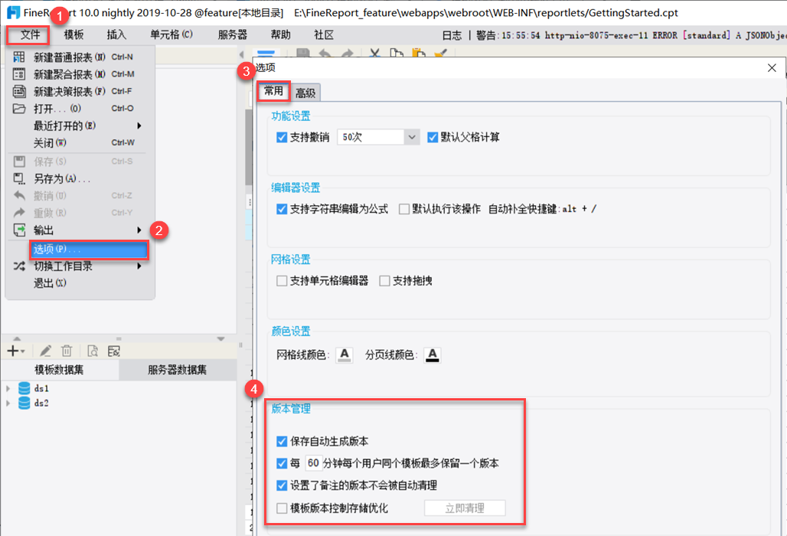Viewport: 787px width, 536px height.
Task: Close the 选项 dialog
Action: [772, 67]
